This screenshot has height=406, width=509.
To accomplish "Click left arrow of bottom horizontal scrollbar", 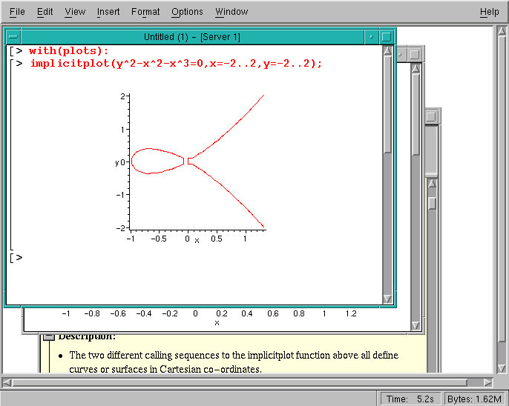I will pyautogui.click(x=7, y=382).
